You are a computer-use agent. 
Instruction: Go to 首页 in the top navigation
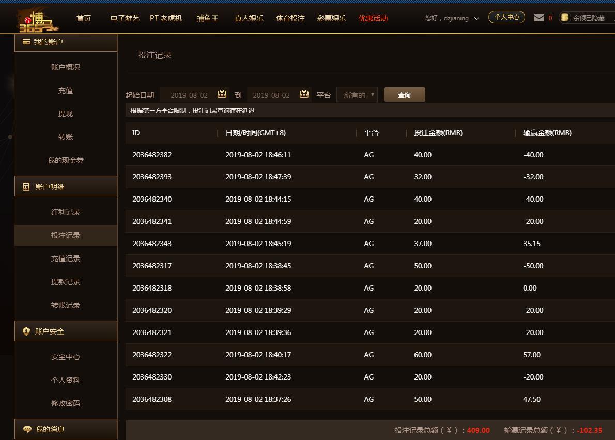(x=84, y=18)
